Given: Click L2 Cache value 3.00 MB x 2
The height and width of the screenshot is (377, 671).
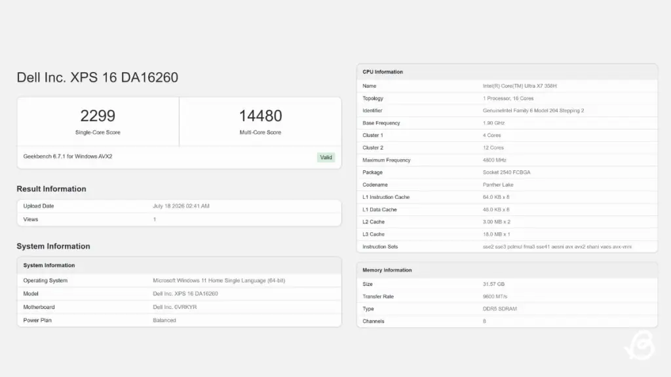Looking at the screenshot, I should [x=497, y=223].
